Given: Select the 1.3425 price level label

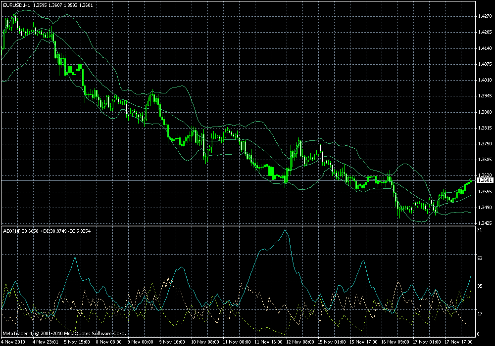Looking at the screenshot, I should point(485,223).
